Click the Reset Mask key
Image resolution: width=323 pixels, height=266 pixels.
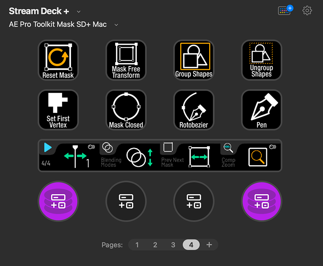(x=58, y=60)
